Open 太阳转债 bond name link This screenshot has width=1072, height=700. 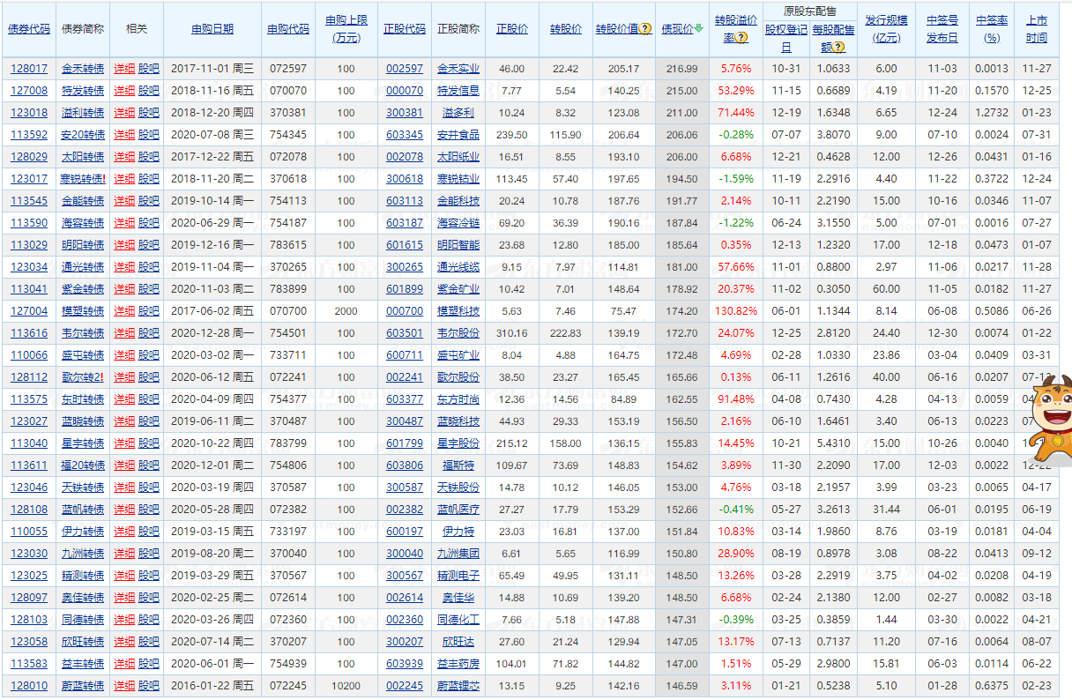point(83,157)
